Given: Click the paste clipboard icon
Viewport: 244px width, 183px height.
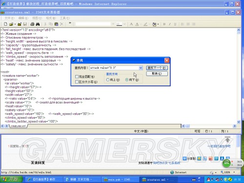Looking at the screenshot, I should 56,24.
